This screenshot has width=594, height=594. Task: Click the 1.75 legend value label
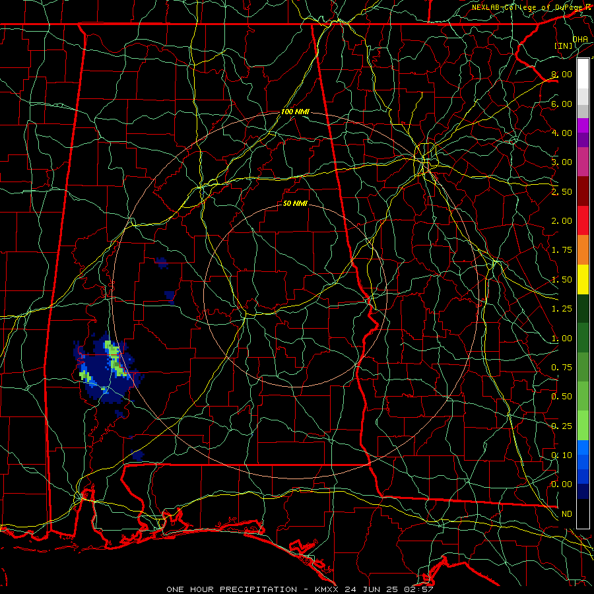562,250
